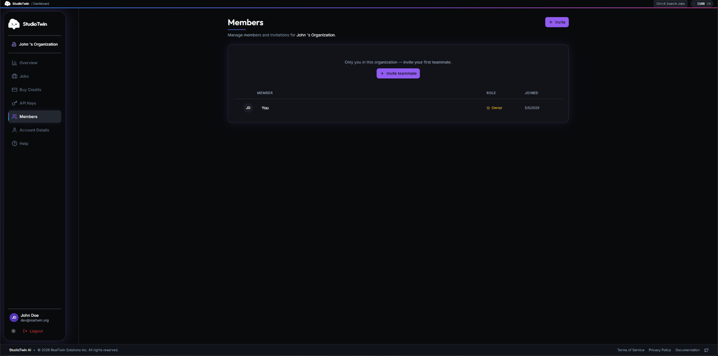Toggle the theme with the sun icon

click(13, 331)
